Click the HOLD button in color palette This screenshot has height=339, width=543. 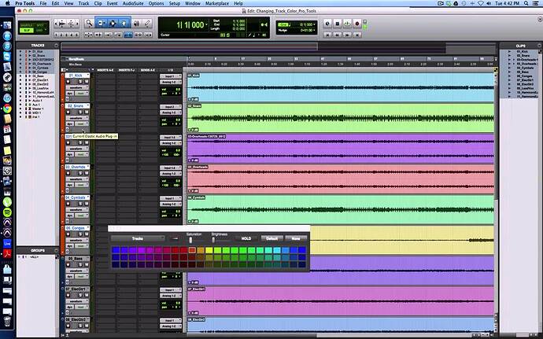(246, 238)
